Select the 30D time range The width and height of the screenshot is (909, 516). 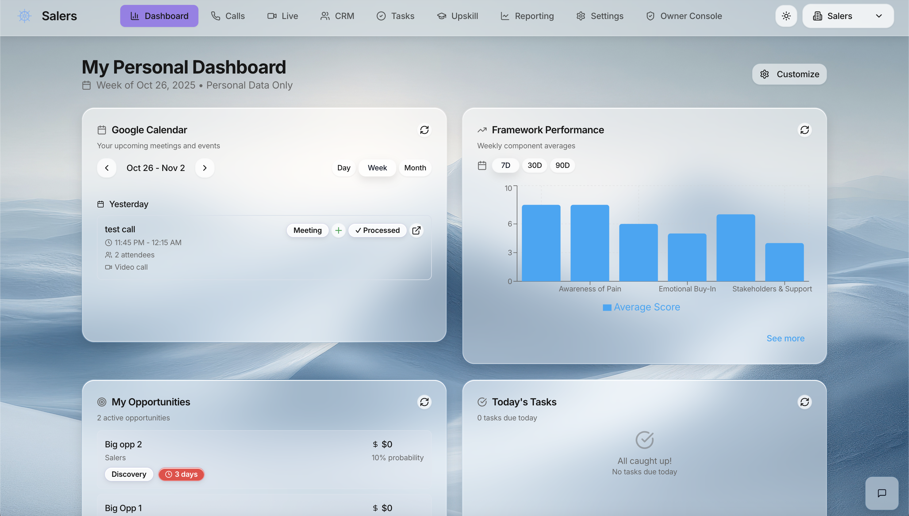pyautogui.click(x=535, y=165)
